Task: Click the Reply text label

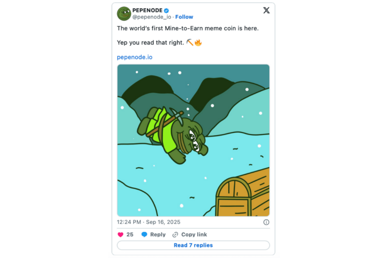Action: pos(158,235)
